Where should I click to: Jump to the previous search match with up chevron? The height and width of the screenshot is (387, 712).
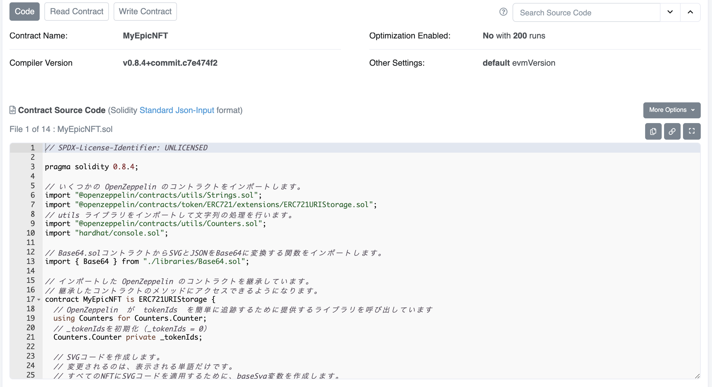(690, 12)
